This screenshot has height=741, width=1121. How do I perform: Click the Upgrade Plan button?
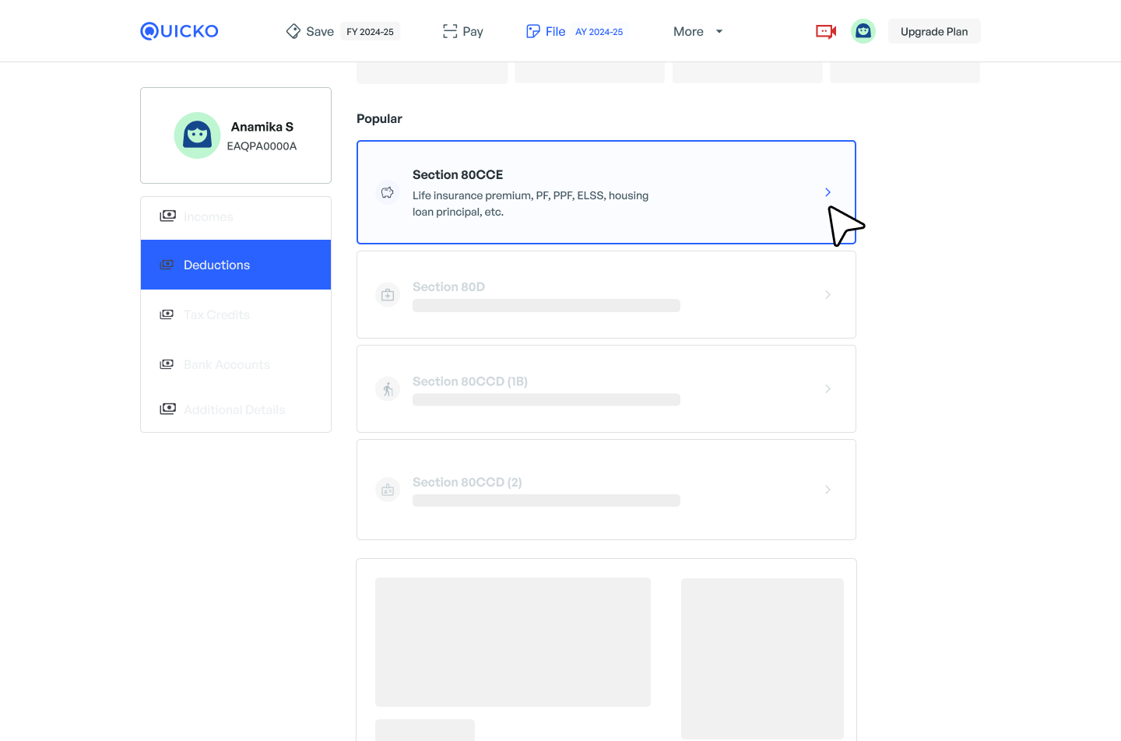(934, 31)
